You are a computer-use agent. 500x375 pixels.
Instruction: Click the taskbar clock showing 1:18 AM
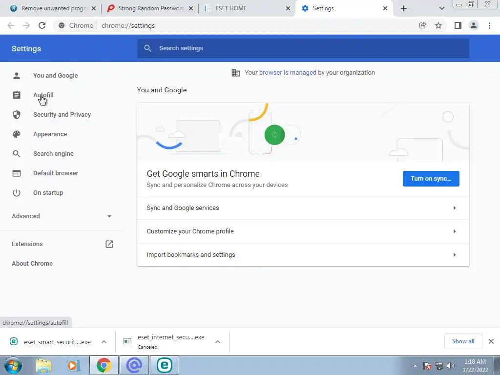click(x=475, y=366)
